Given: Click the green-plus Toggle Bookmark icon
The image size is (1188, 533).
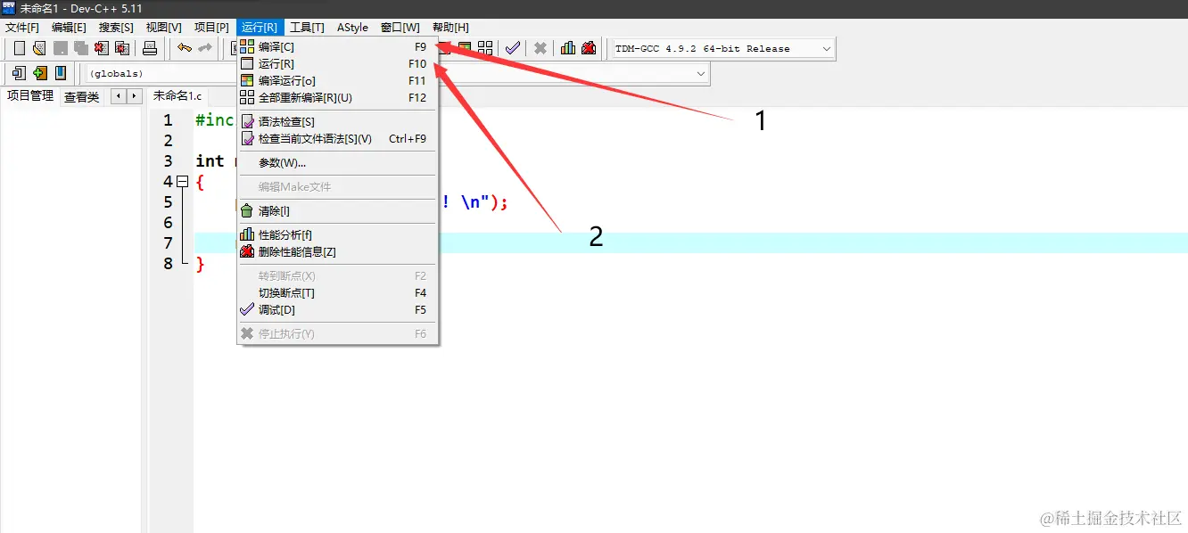Looking at the screenshot, I should tap(39, 73).
